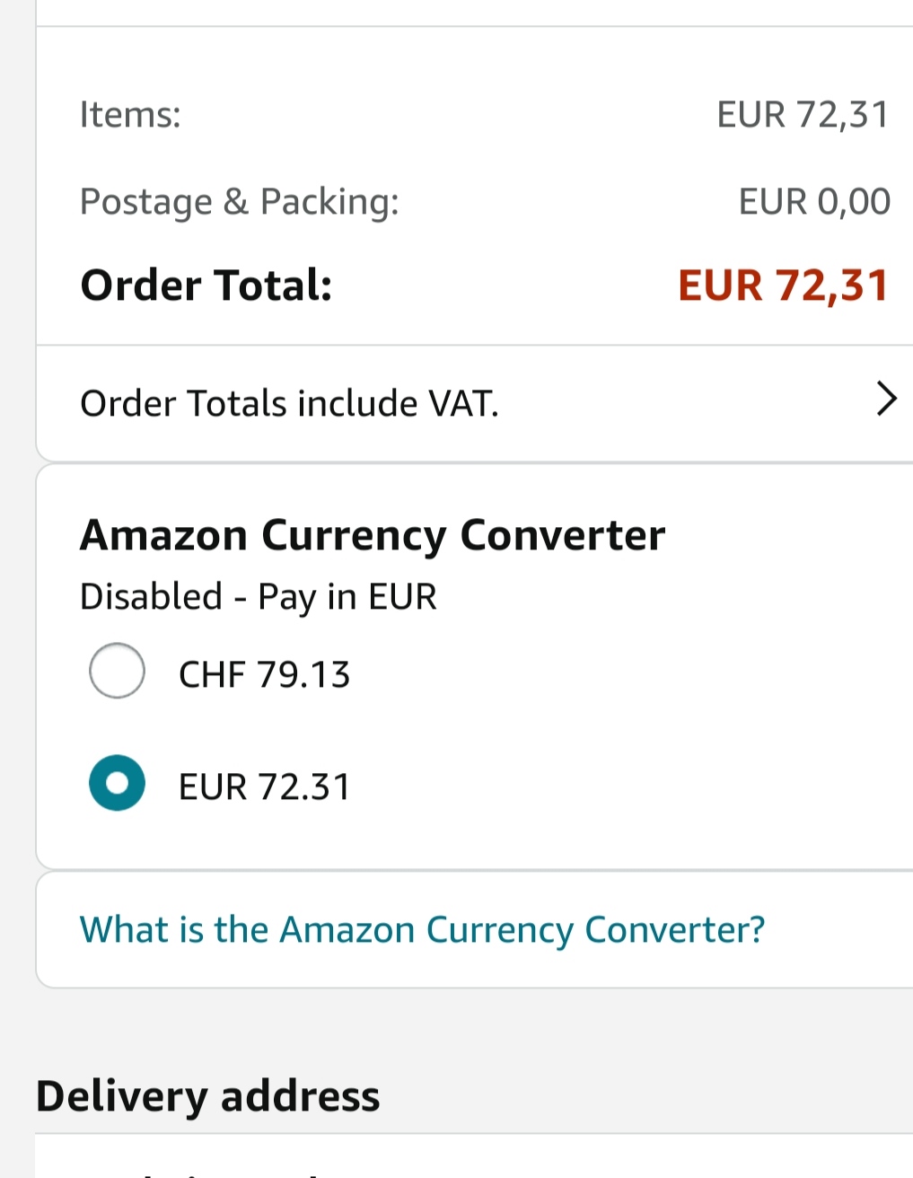Click the Items amount EUR 72,31
This screenshot has width=913, height=1178.
pos(803,115)
